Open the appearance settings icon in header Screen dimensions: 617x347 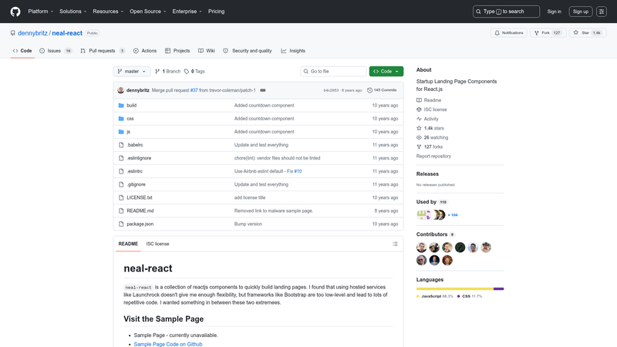coord(602,12)
